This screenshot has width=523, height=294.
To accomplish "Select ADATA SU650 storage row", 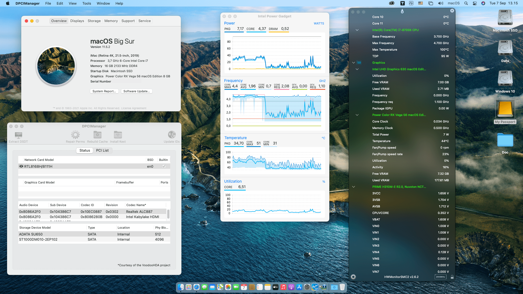I will [x=94, y=234].
